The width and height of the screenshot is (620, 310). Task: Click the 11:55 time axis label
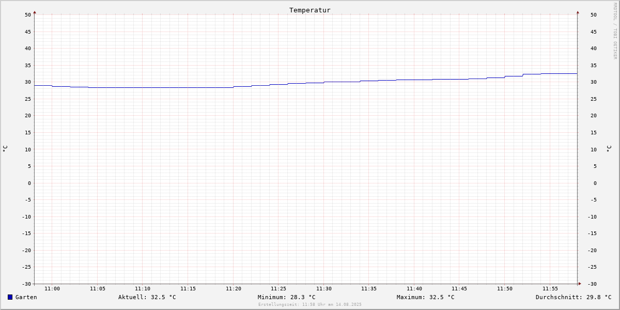(550, 289)
